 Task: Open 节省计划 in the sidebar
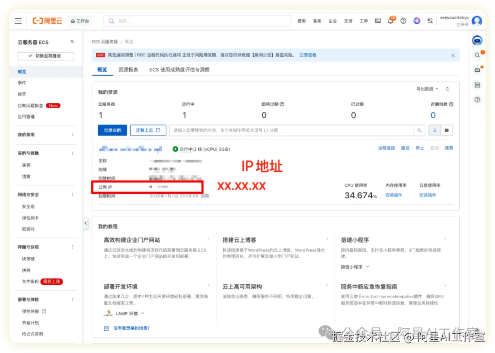(x=30, y=323)
